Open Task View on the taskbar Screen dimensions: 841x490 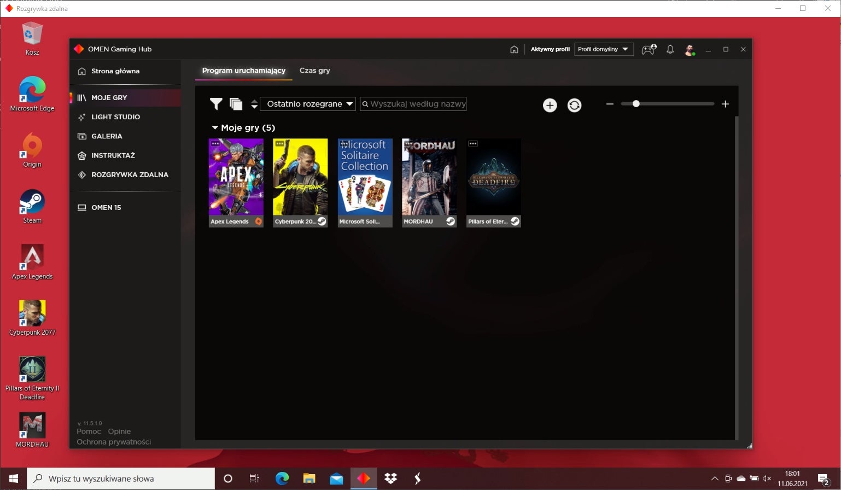254,479
